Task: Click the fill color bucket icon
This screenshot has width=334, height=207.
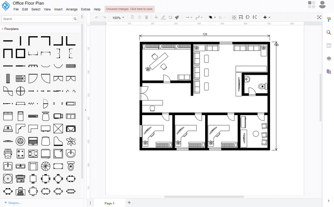Action: point(156,18)
